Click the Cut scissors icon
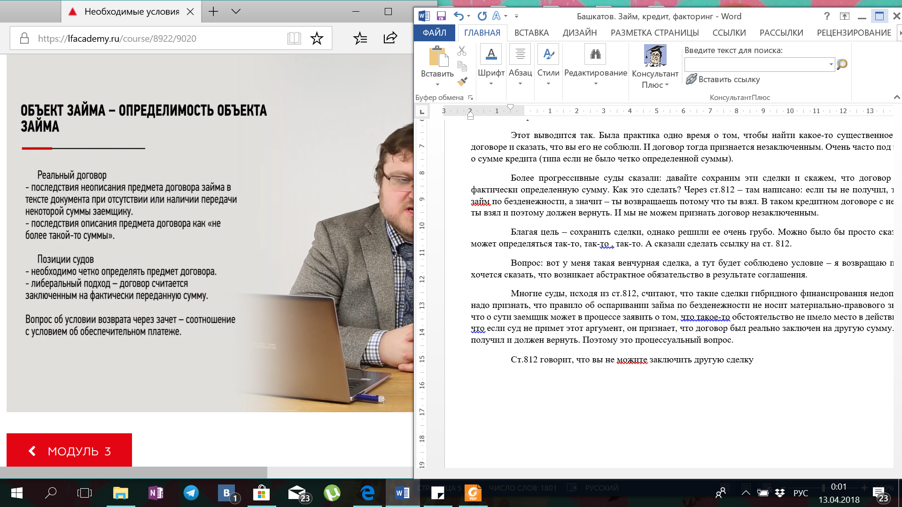 (462, 51)
